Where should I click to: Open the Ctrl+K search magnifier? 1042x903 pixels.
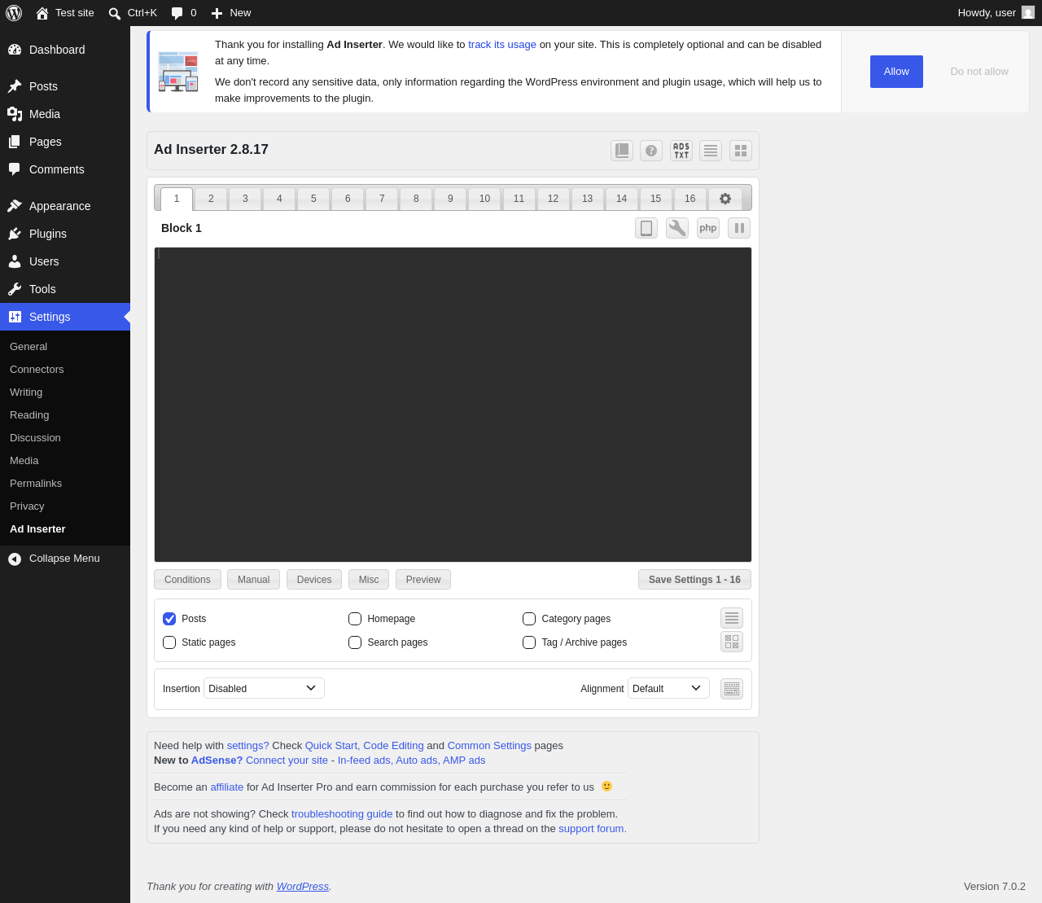click(115, 13)
